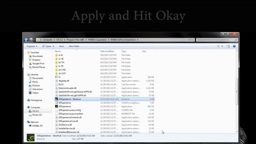Change view using the views icon

tap(218, 46)
